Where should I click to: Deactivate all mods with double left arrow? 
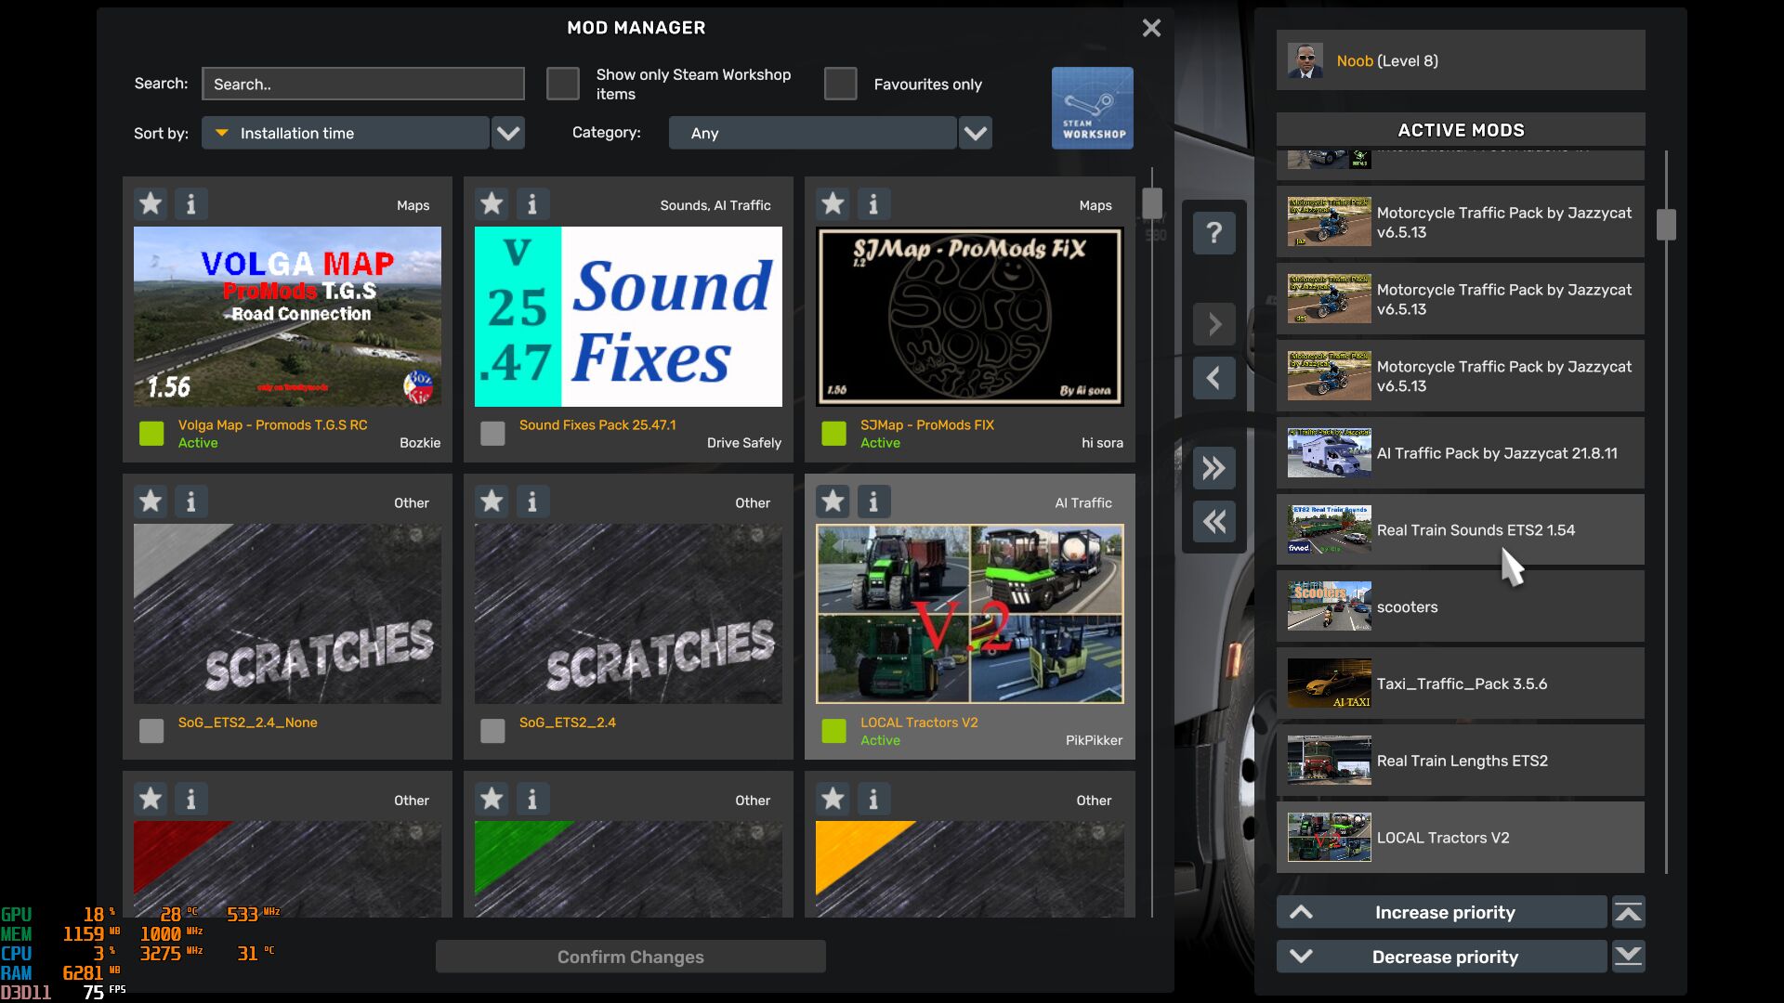pos(1213,522)
